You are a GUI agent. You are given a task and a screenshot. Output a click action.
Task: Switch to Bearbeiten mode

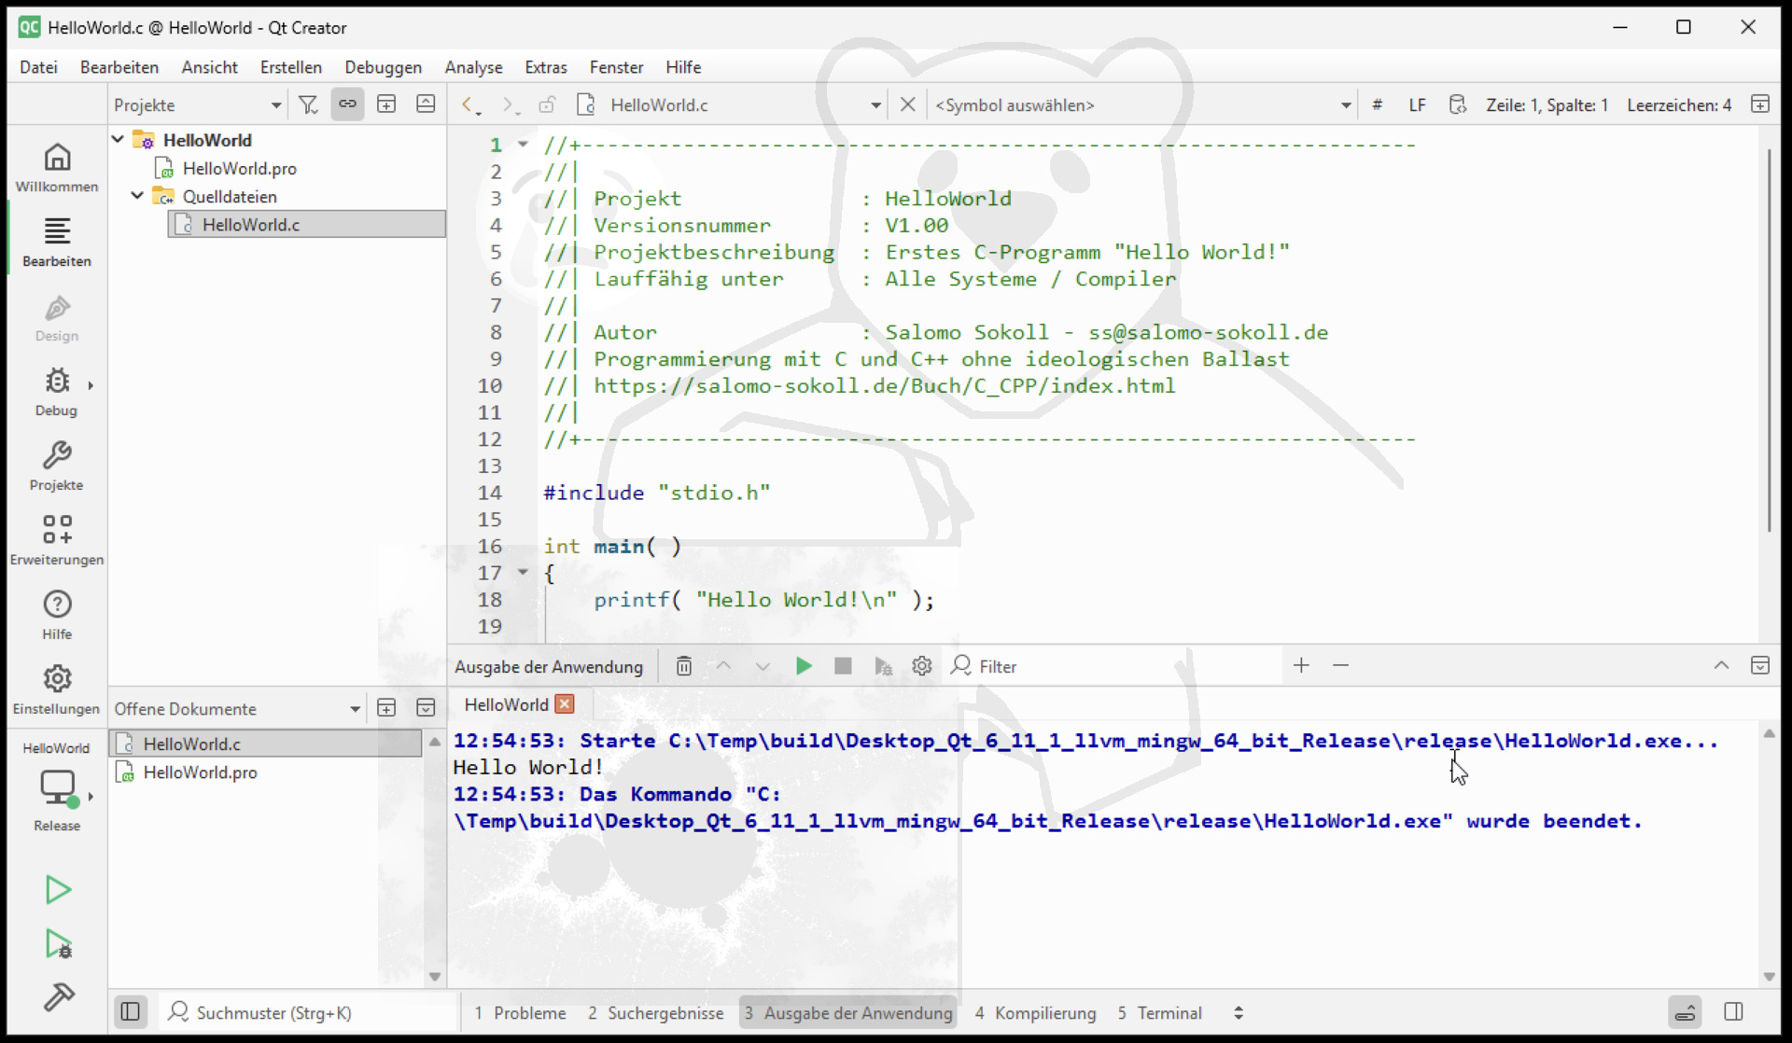pos(57,243)
